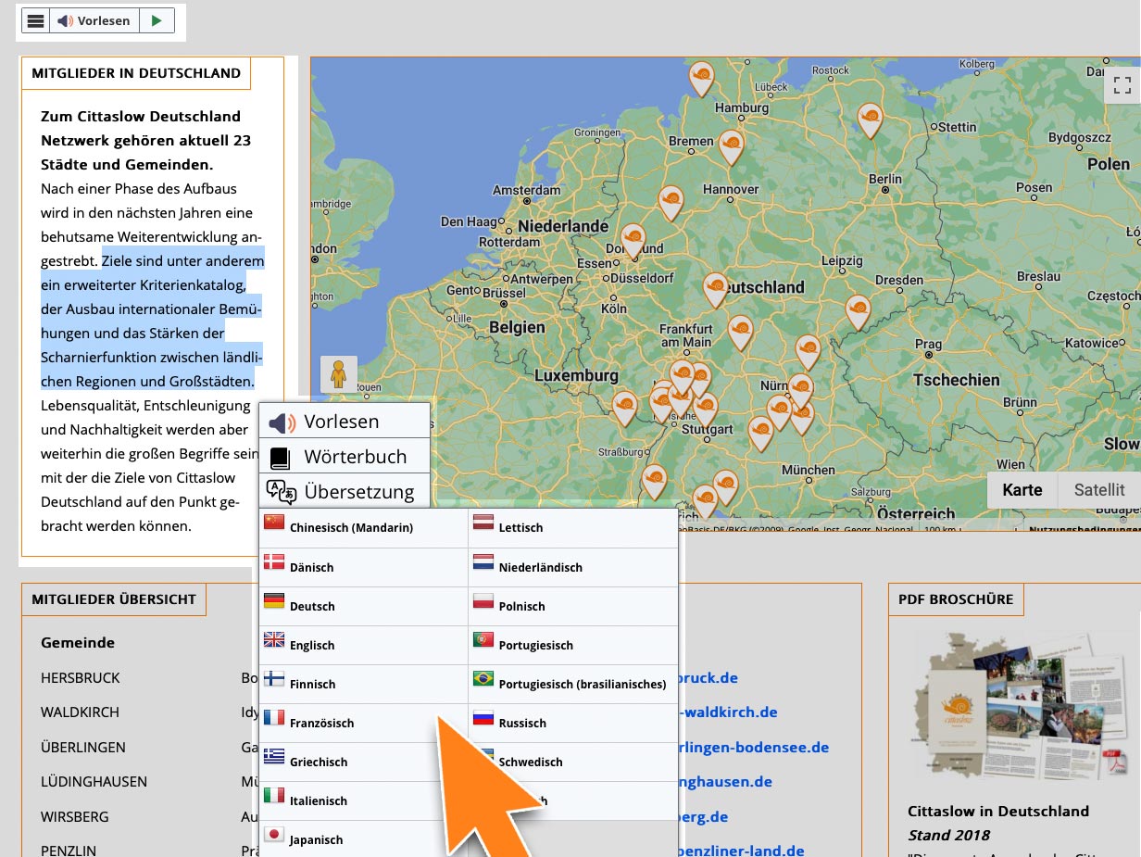Select HERSBRUCK in the members list
This screenshot has width=1141, height=857.
[81, 678]
